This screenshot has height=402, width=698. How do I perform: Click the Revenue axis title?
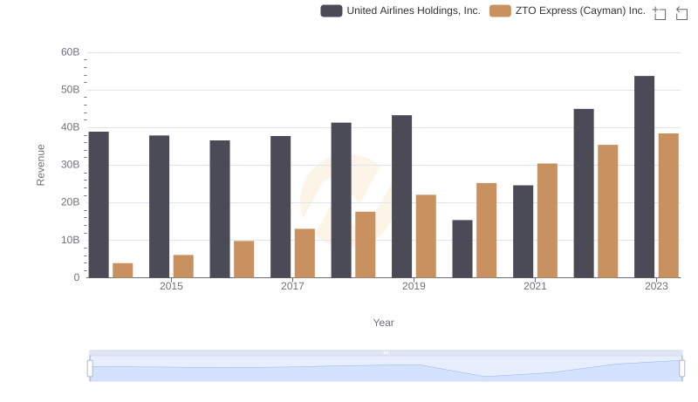pyautogui.click(x=40, y=165)
